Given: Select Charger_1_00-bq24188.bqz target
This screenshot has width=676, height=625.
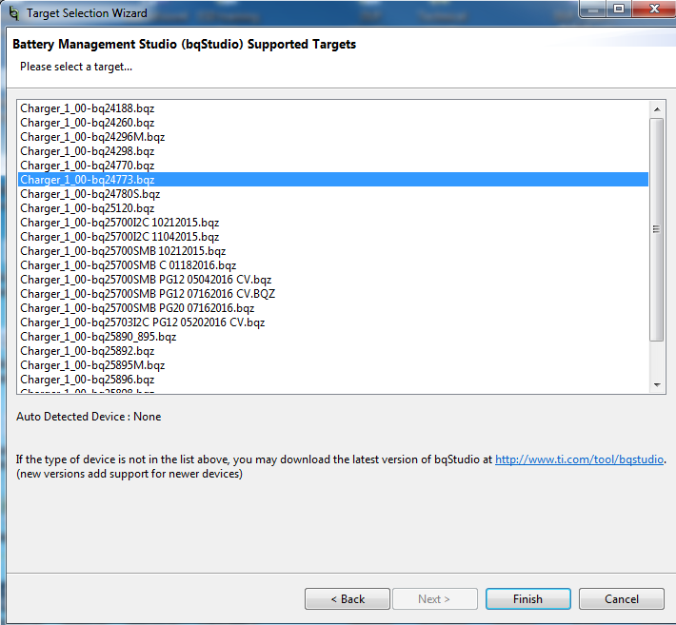Looking at the screenshot, I should pos(87,108).
